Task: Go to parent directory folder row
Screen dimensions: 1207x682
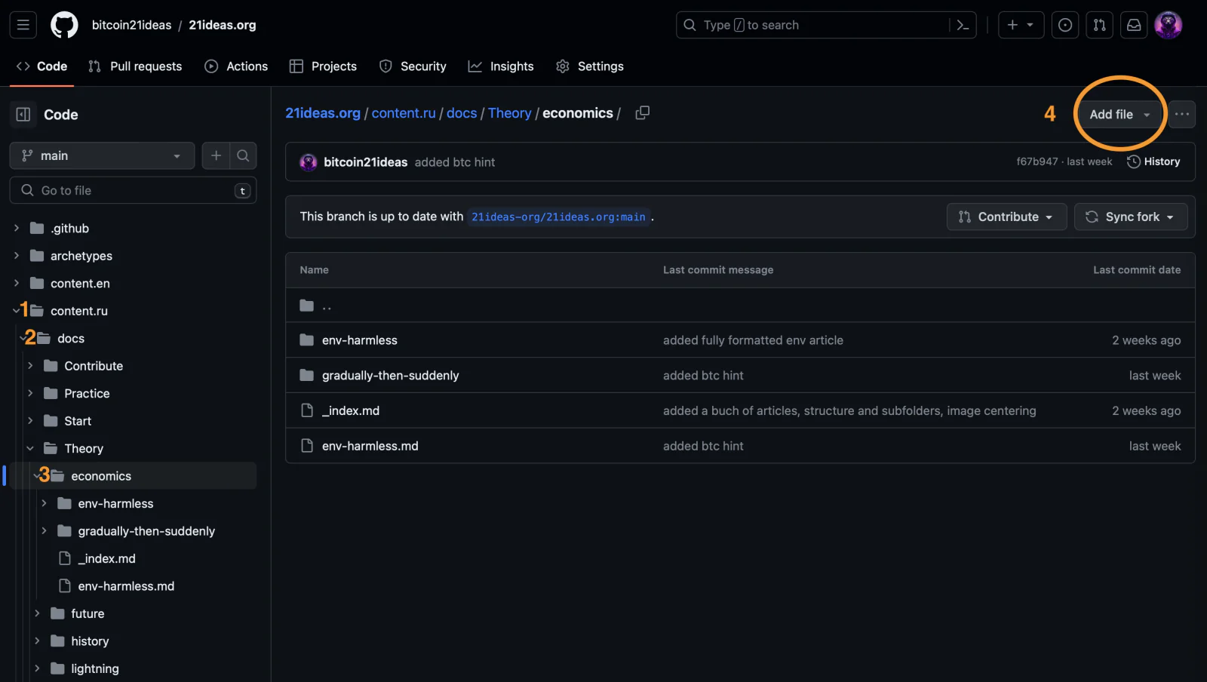Action: click(x=740, y=306)
